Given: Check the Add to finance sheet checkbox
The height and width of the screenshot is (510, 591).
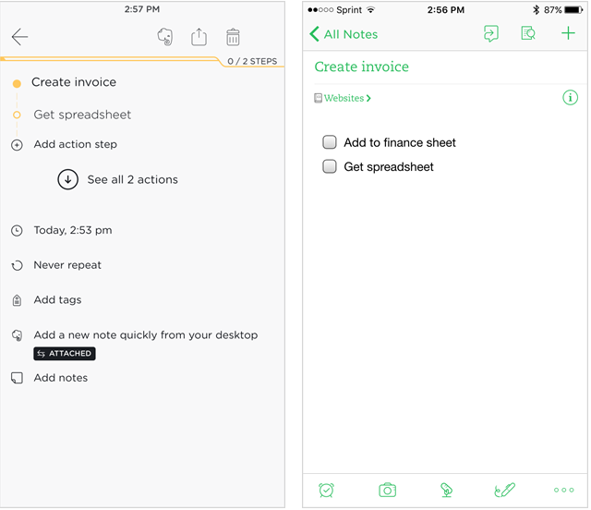Looking at the screenshot, I should tap(330, 142).
